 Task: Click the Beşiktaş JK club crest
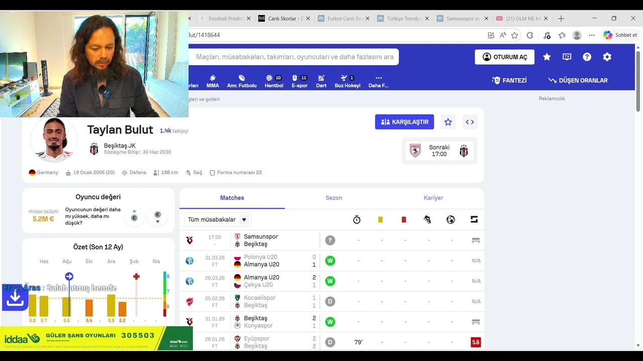[94, 149]
